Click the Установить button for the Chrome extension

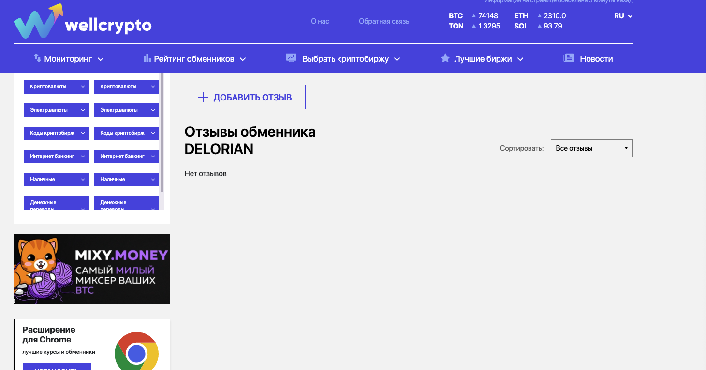(x=57, y=367)
